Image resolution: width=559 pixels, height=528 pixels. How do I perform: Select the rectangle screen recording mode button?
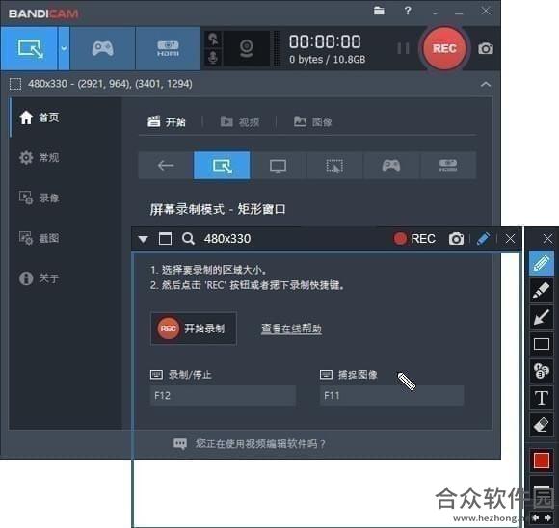pos(29,48)
